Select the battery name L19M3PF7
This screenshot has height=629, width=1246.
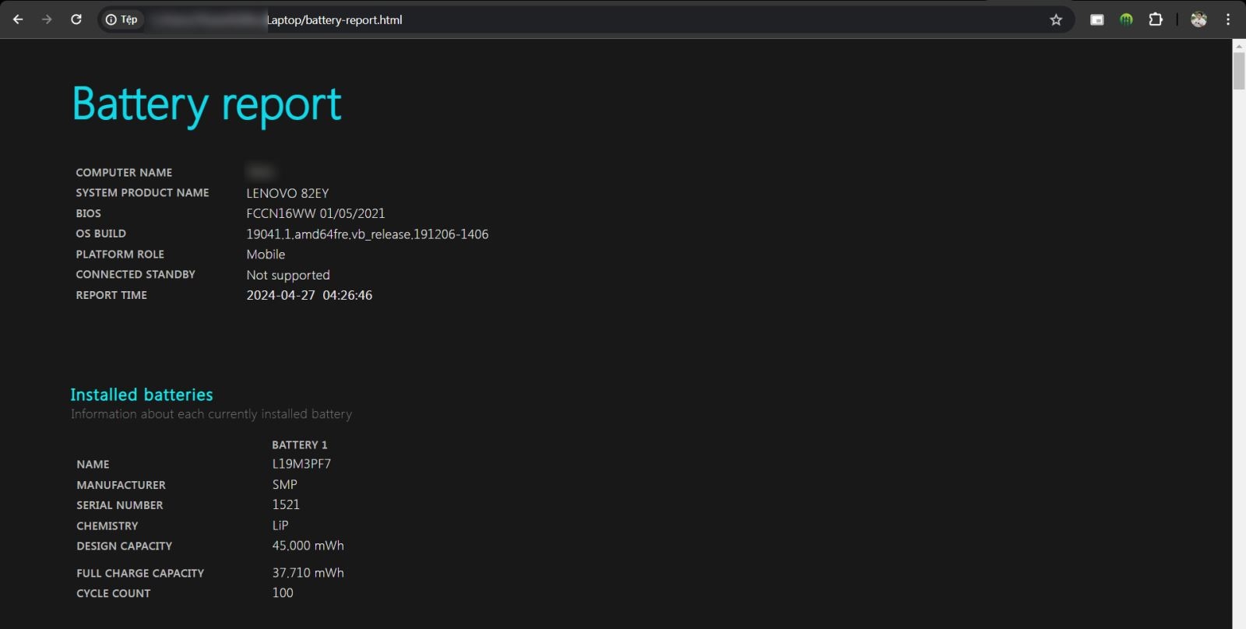(301, 464)
